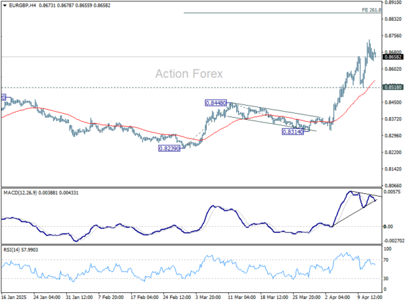Select the 9 Apr 12:00 time axis label
The height and width of the screenshot is (303, 405).
[x=370, y=297]
